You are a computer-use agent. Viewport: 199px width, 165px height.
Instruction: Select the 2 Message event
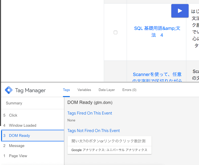(x=32, y=146)
